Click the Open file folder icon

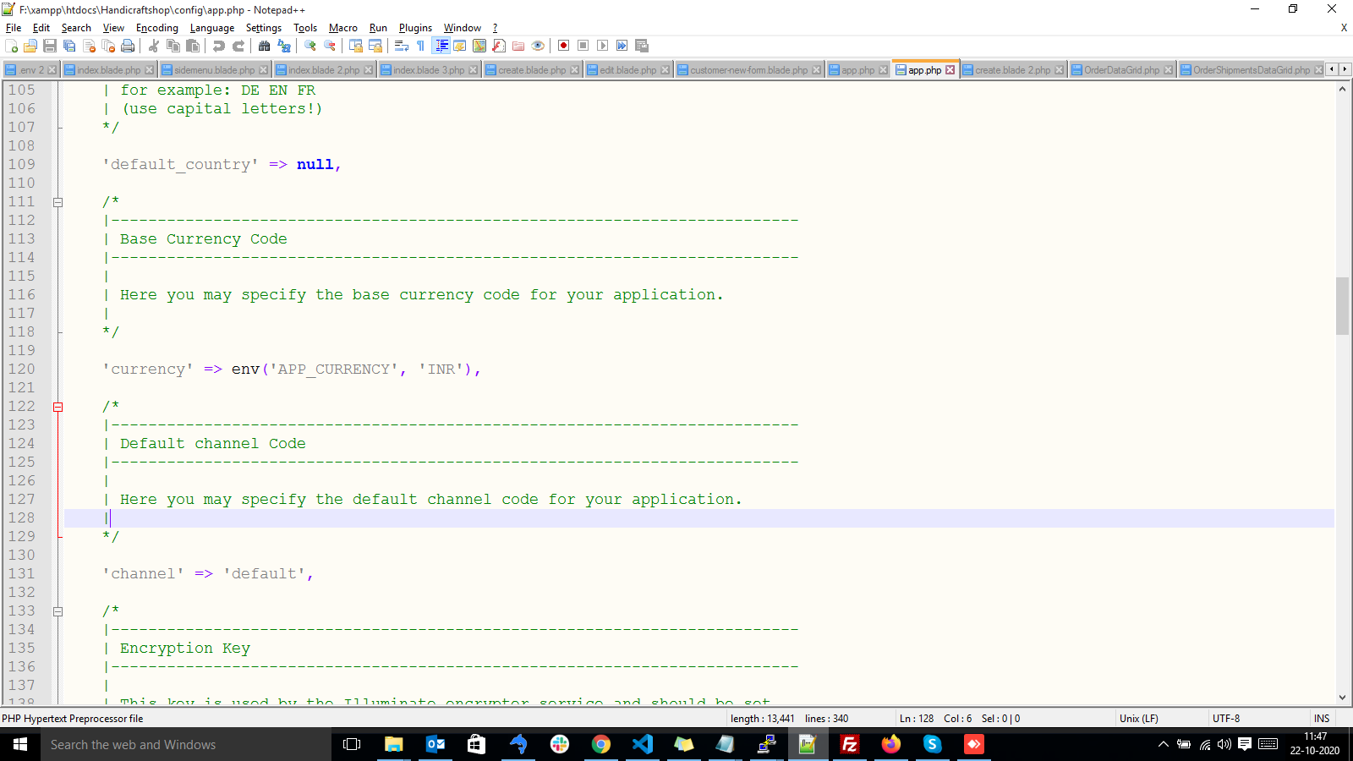[x=30, y=46]
